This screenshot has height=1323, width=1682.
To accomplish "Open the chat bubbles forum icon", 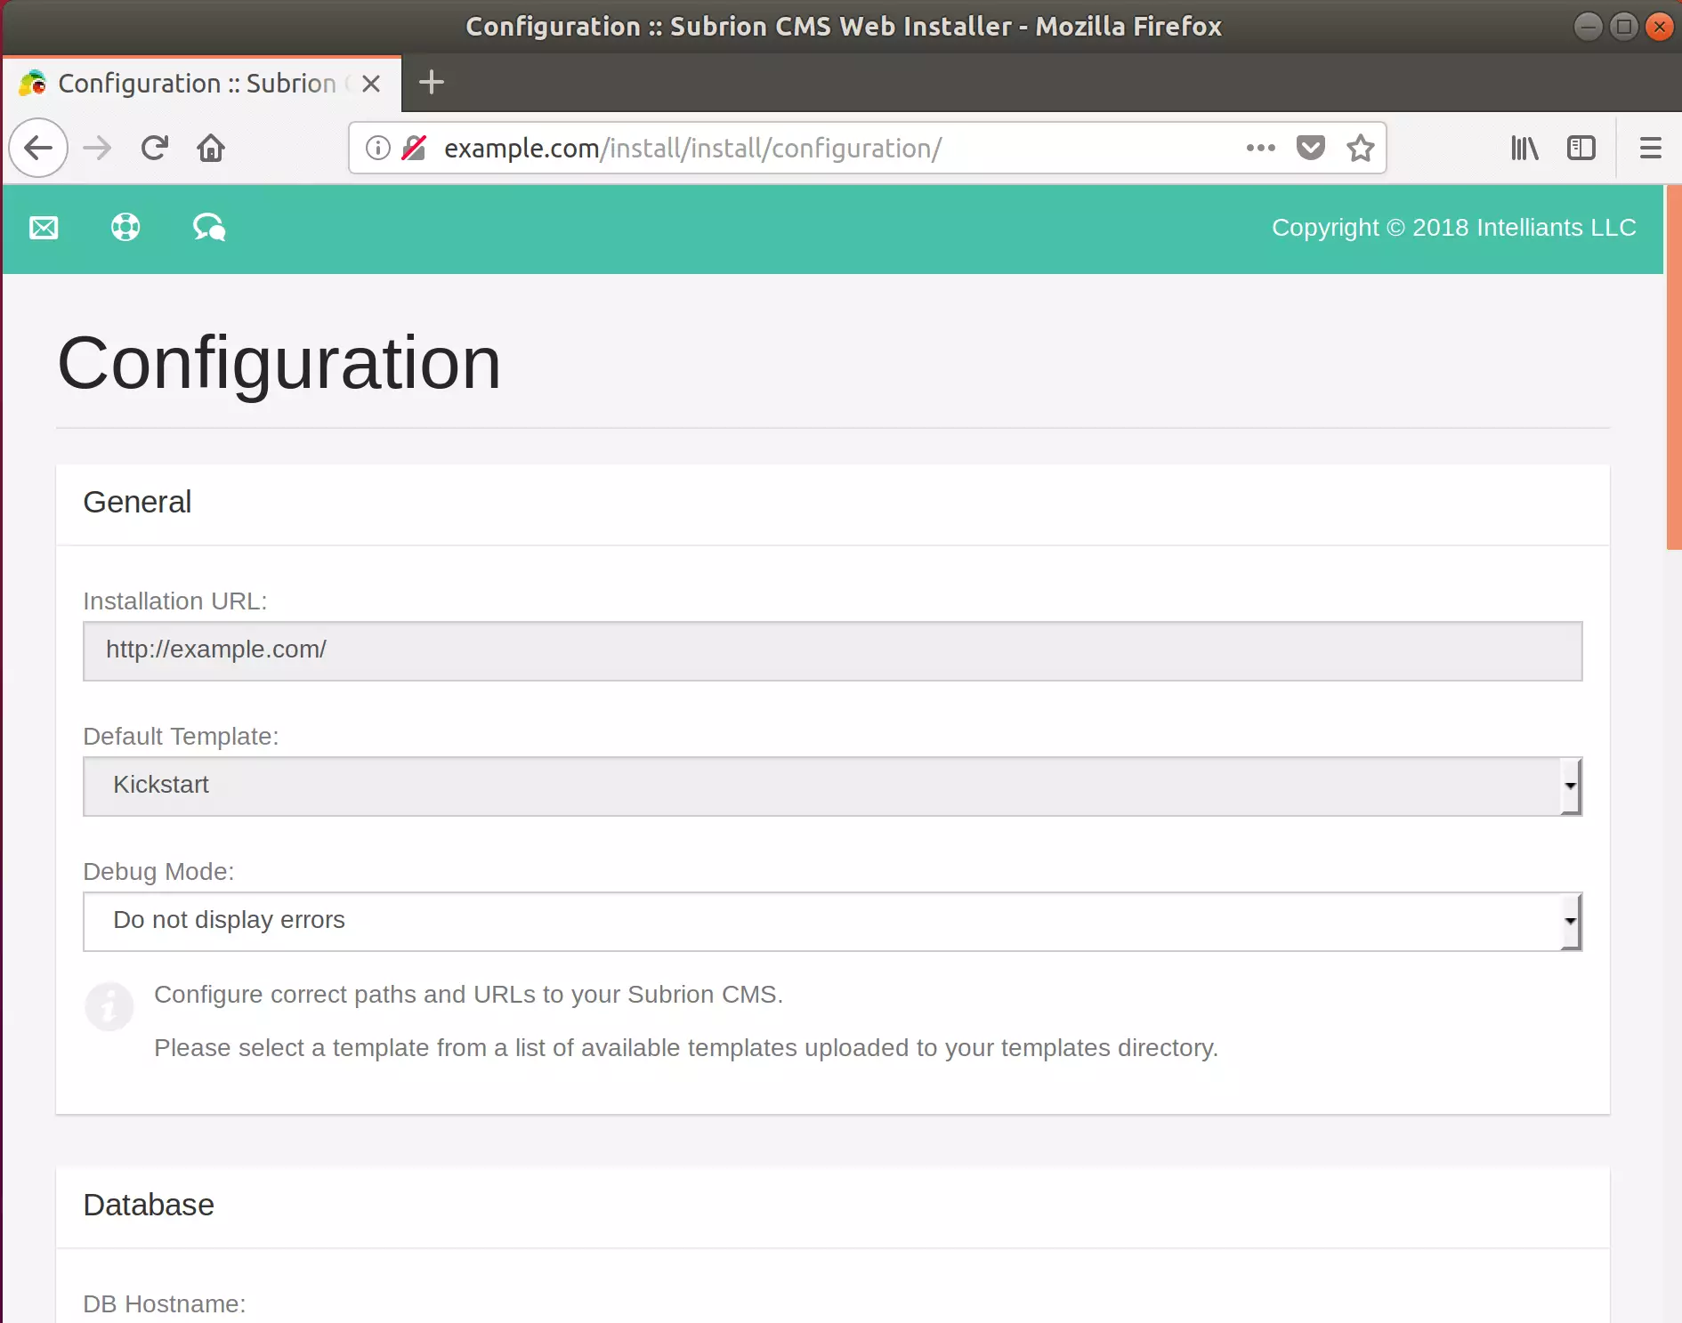I will [x=209, y=228].
